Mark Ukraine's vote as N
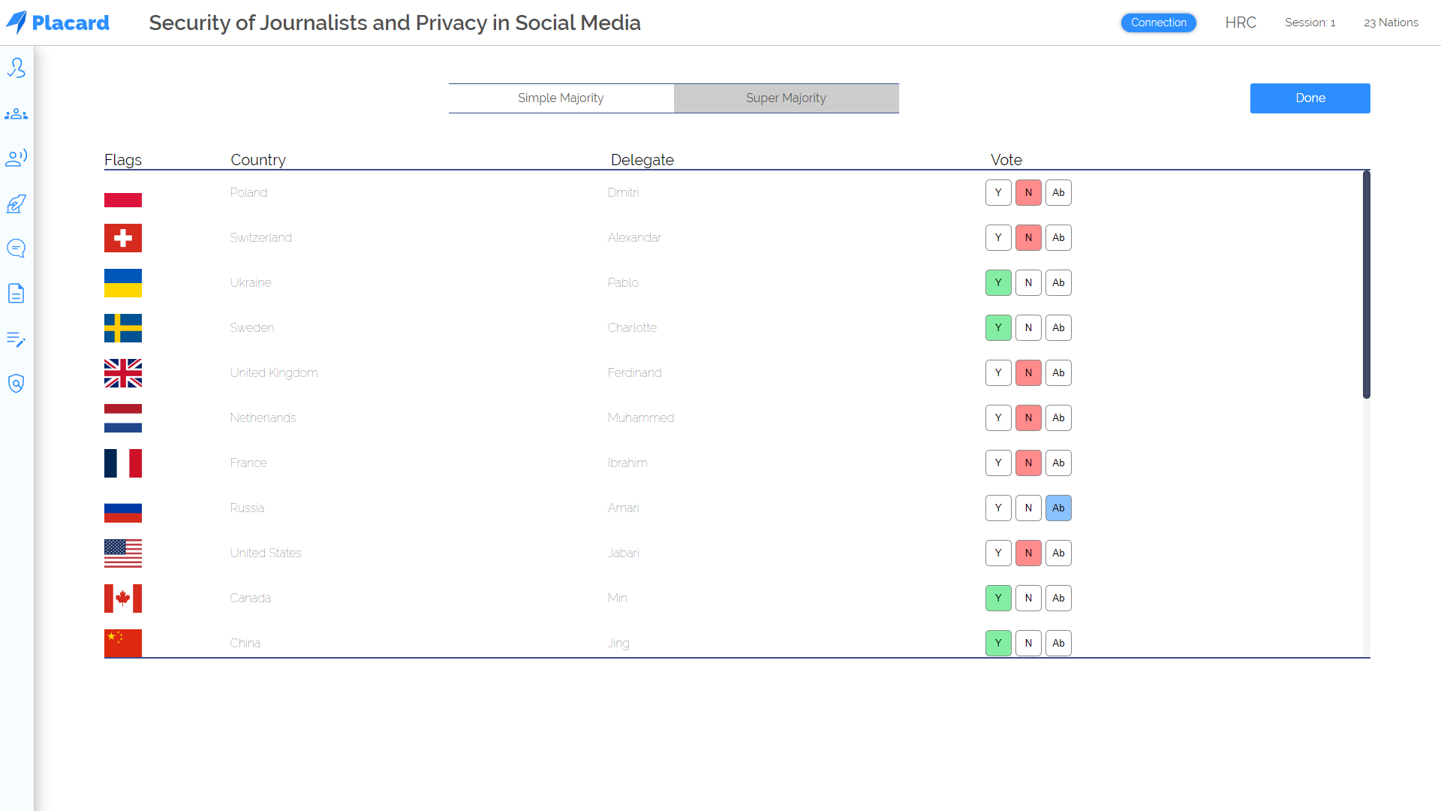Viewport: 1441px width, 811px height. (1028, 283)
